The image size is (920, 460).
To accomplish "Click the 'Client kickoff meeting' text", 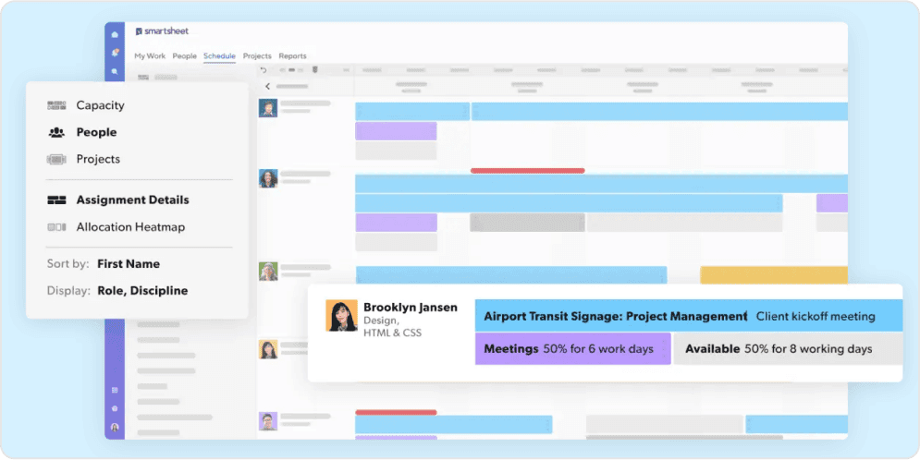I will [x=815, y=317].
